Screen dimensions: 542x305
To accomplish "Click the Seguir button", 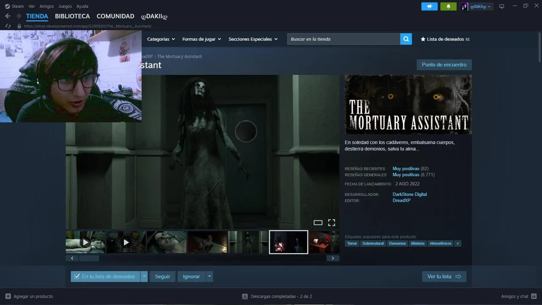I will coord(162,277).
